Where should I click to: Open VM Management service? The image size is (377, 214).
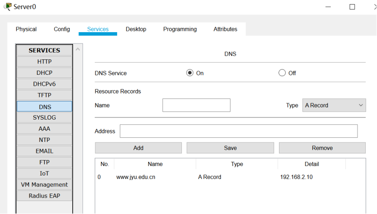pos(44,185)
